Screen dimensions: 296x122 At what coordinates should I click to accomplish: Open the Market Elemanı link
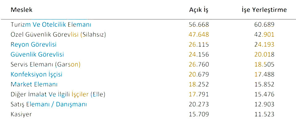pyautogui.click(x=34, y=84)
